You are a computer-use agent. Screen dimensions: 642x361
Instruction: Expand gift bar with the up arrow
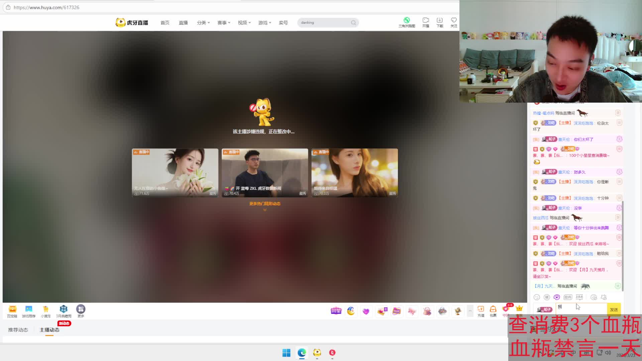click(x=470, y=311)
